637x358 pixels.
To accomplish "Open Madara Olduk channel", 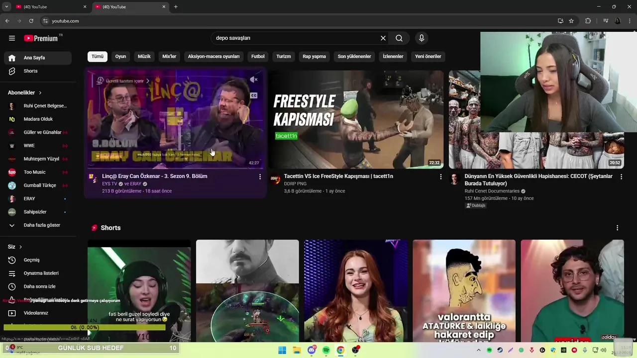I will (x=38, y=119).
